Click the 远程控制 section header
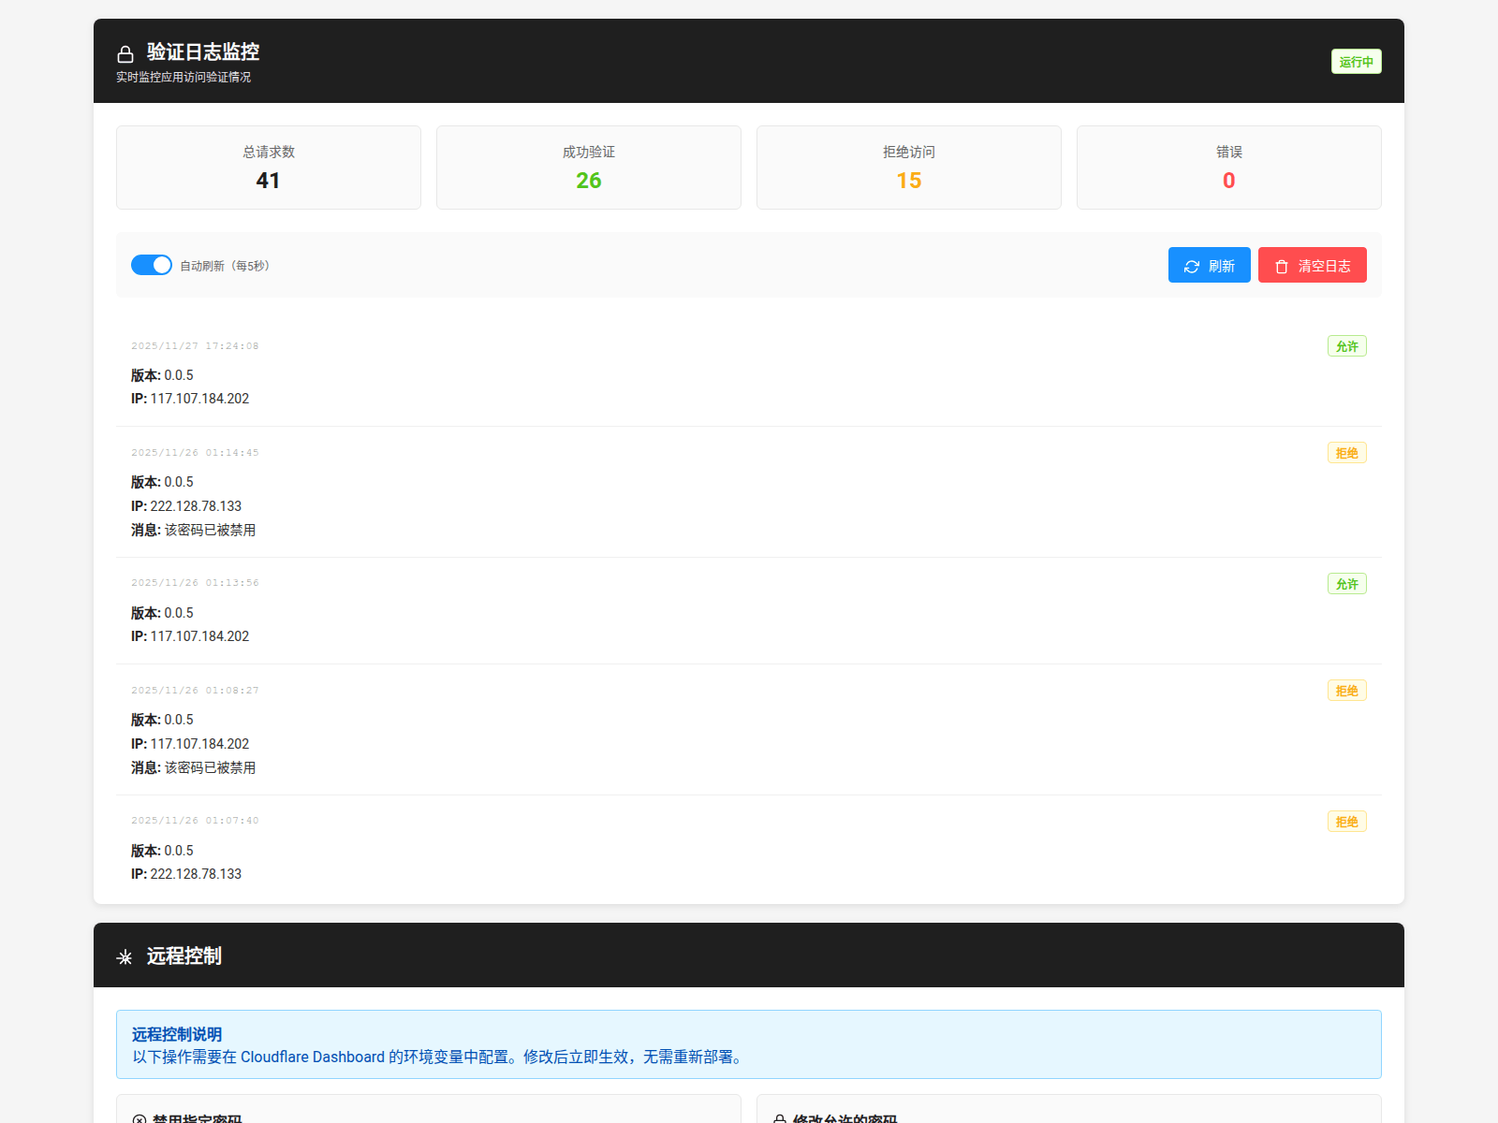 749,955
